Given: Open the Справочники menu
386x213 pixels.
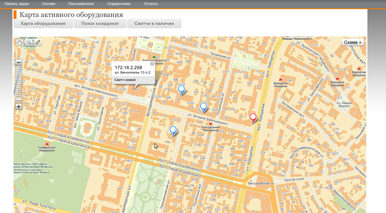Looking at the screenshot, I should [x=119, y=4].
